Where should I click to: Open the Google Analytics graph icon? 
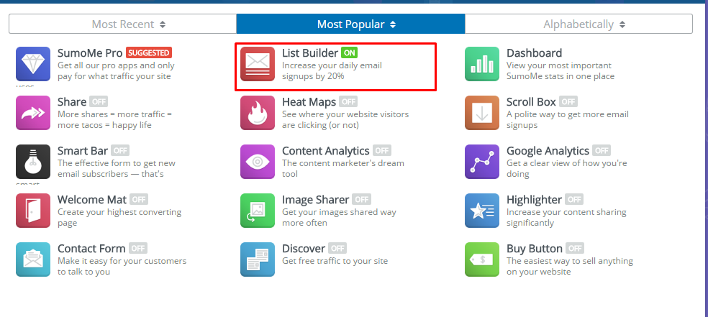coord(482,162)
